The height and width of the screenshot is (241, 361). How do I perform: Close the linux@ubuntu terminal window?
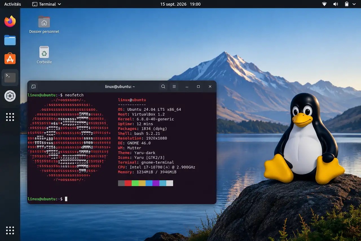click(x=210, y=86)
